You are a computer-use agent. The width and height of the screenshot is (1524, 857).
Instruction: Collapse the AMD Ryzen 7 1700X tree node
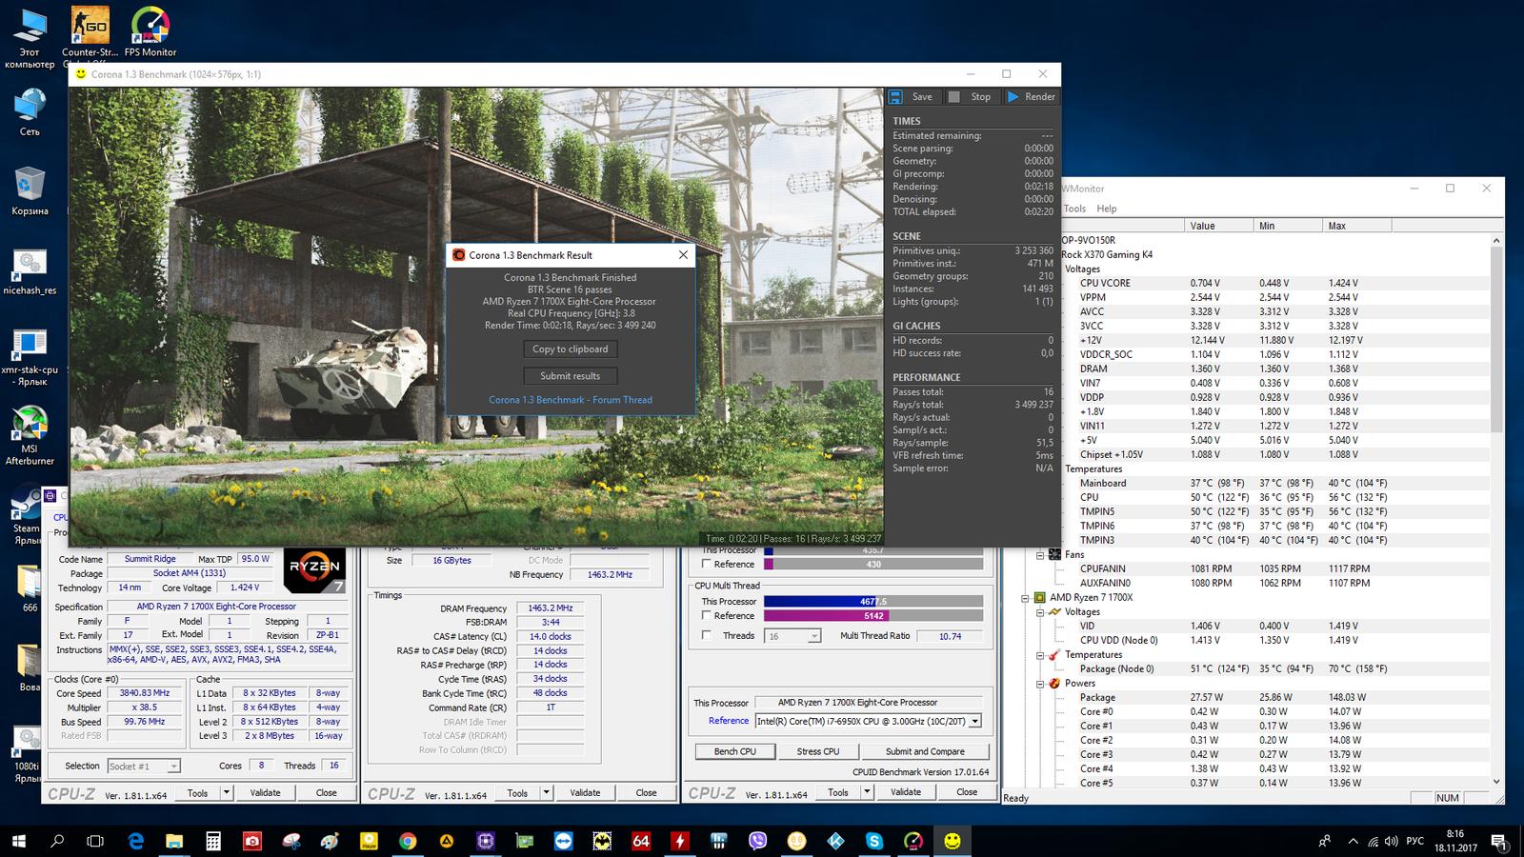[x=1026, y=598]
